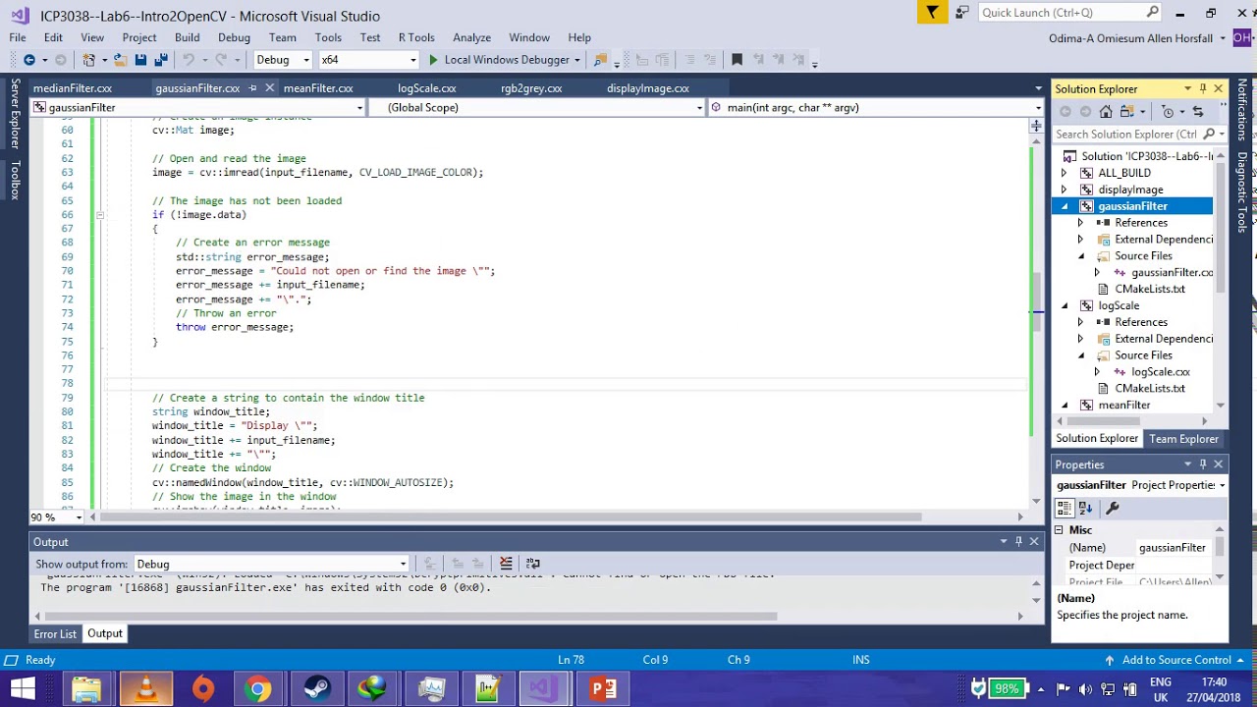The width and height of the screenshot is (1257, 707).
Task: Switch to displayImage.cxx tab
Action: 648,88
